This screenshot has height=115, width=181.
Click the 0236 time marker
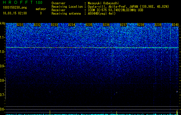coord(106,25)
